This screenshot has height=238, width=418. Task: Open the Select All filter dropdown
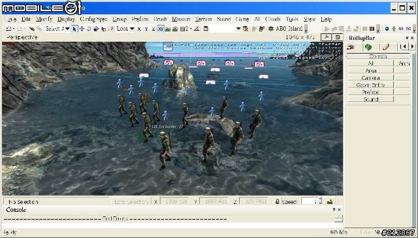pyautogui.click(x=67, y=29)
